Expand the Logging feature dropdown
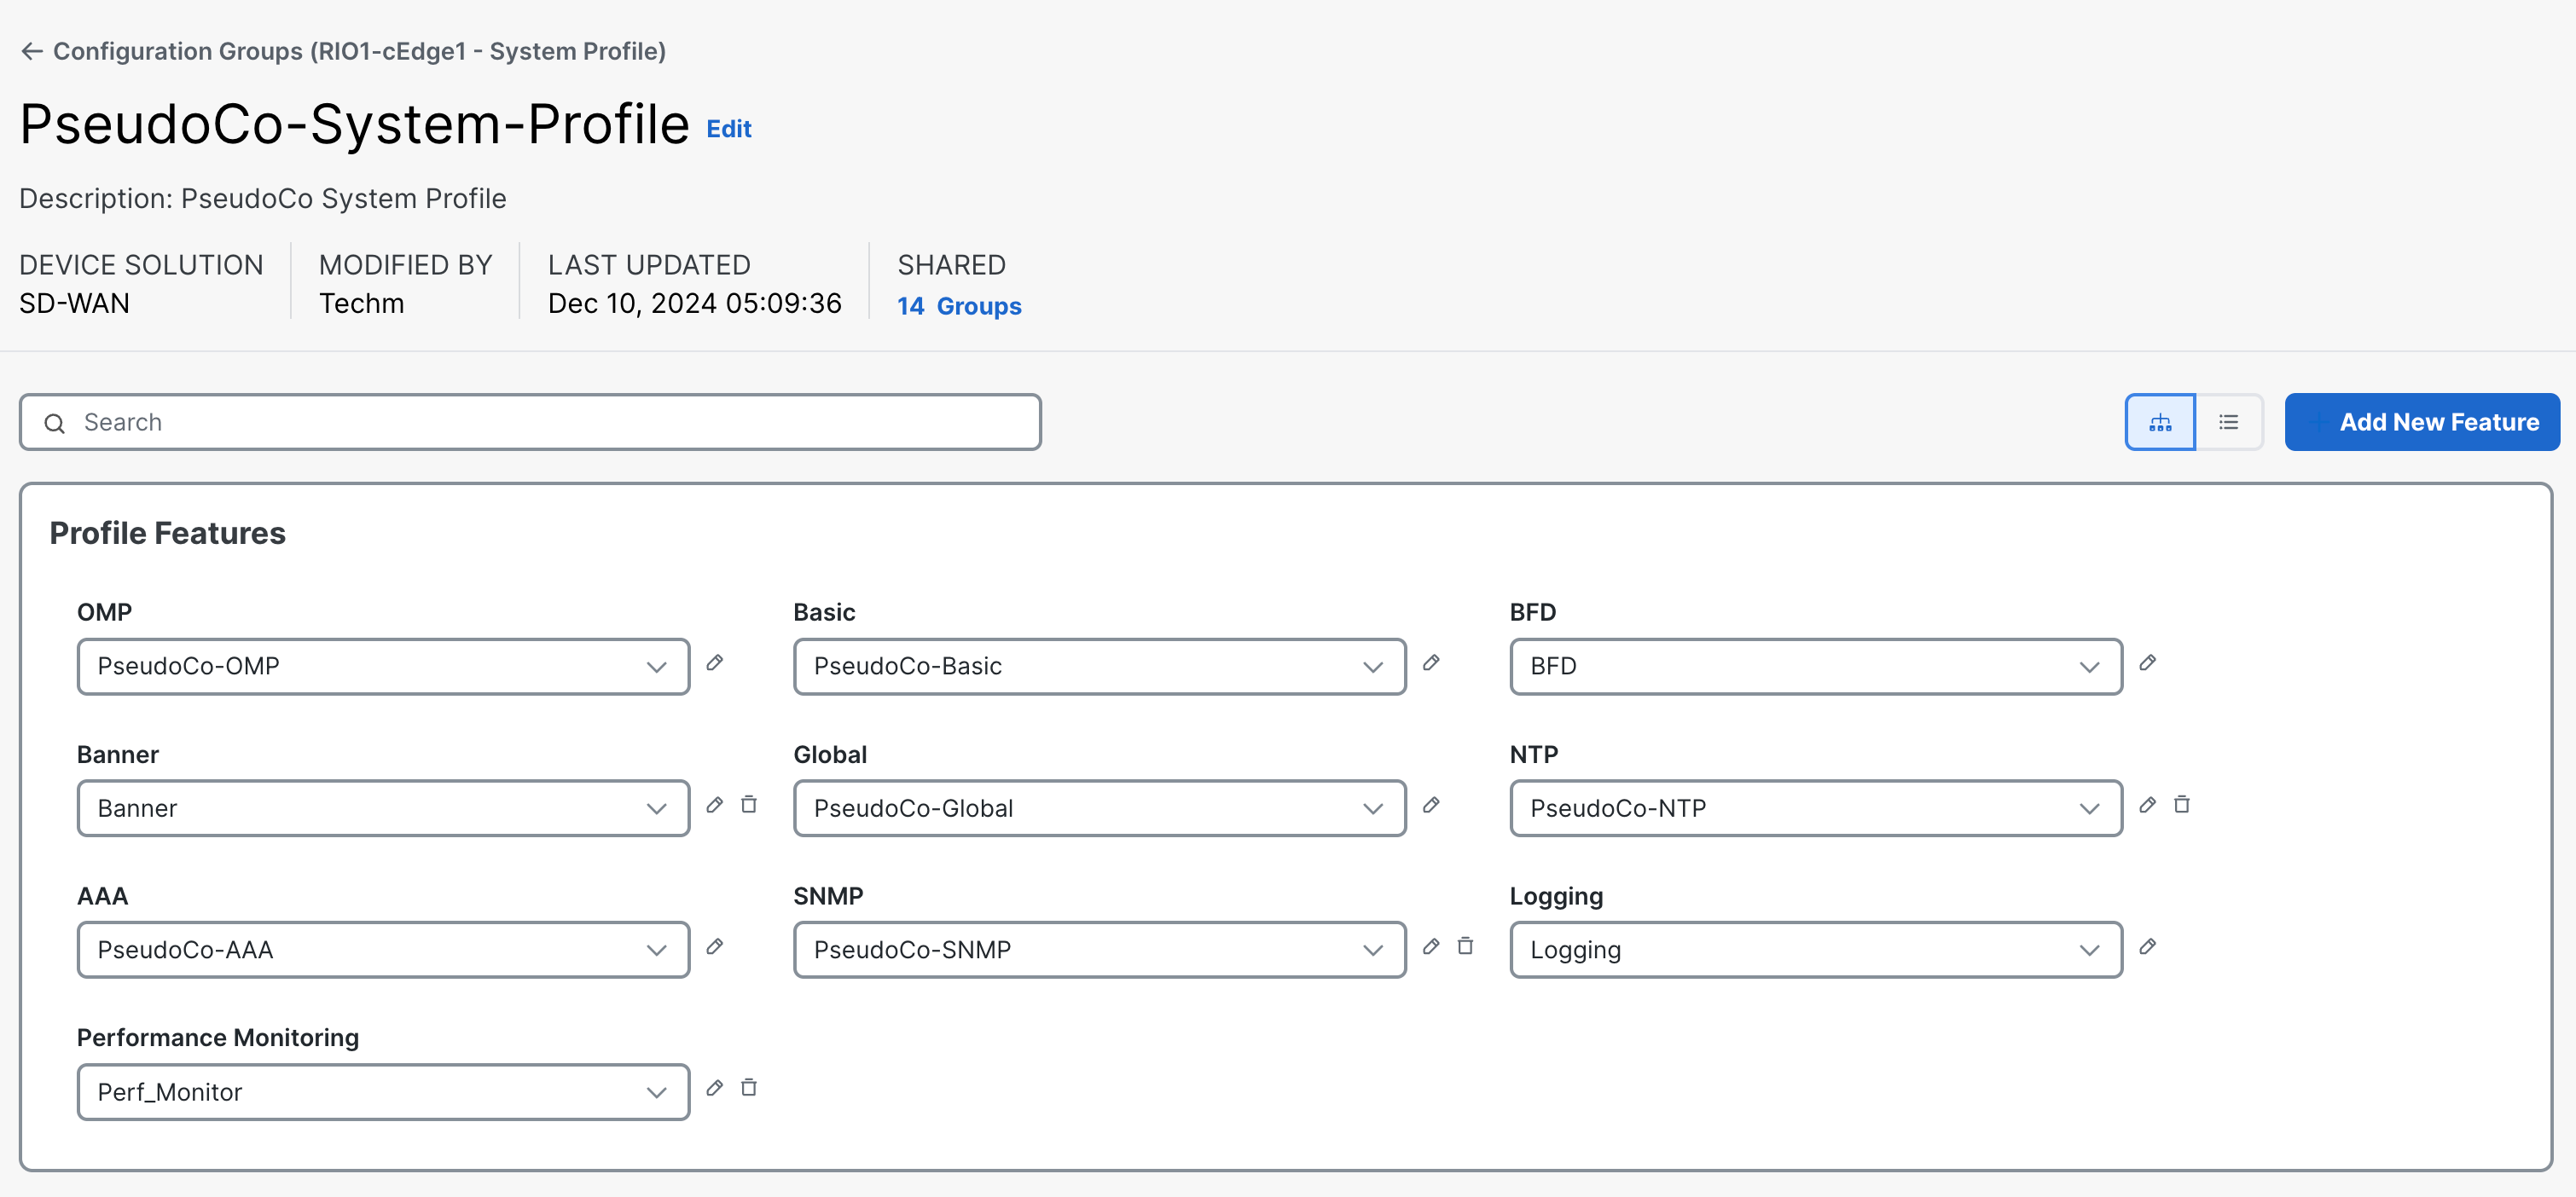The width and height of the screenshot is (2576, 1197). pos(1815,951)
